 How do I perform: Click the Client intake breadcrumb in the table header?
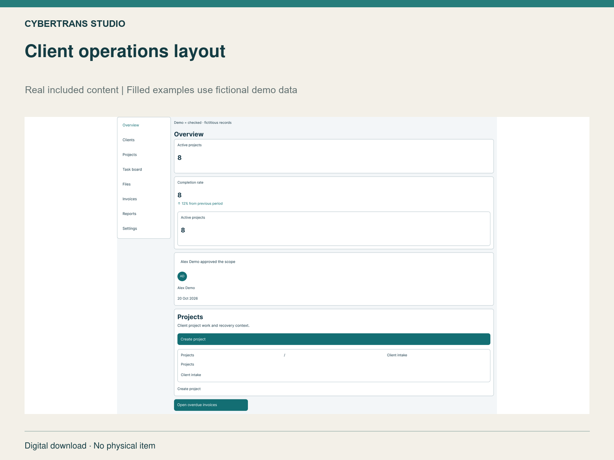point(397,355)
